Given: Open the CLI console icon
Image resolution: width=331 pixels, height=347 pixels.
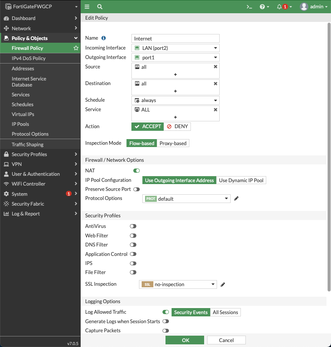Looking at the screenshot, I should click(249, 7).
